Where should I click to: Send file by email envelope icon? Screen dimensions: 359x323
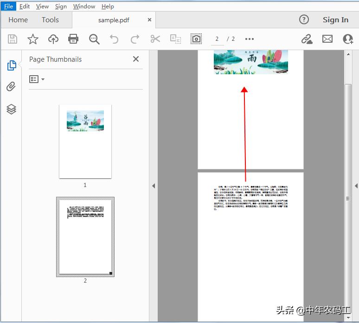[327, 39]
